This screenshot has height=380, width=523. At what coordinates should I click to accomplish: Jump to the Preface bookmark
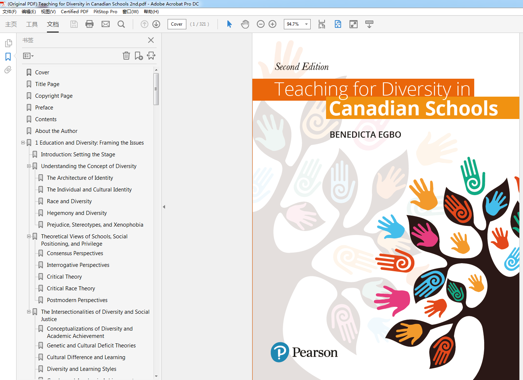[44, 108]
